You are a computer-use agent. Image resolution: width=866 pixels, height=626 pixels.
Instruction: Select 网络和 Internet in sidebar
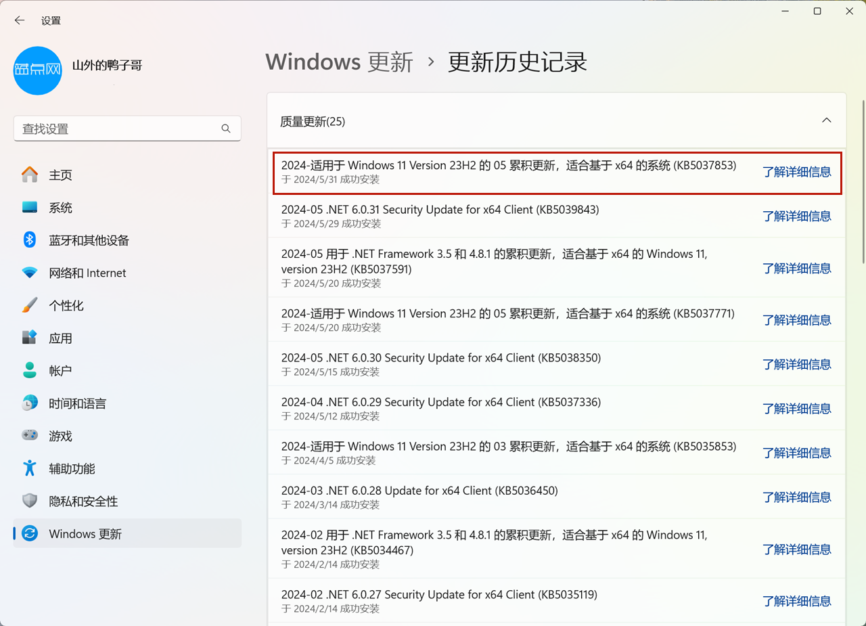(127, 273)
